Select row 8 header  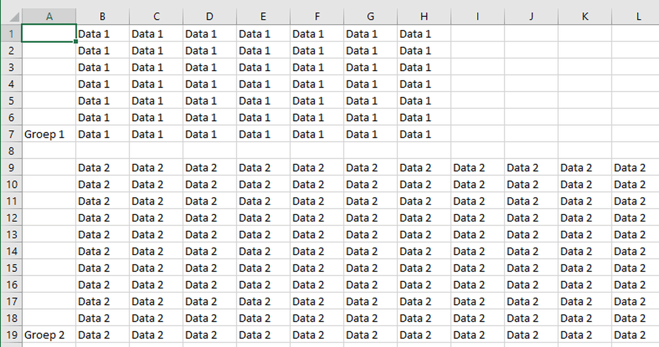pos(11,151)
